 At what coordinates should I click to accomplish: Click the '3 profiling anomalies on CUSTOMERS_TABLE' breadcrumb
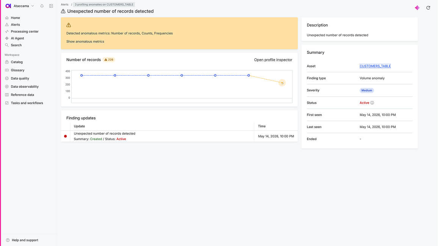(104, 5)
